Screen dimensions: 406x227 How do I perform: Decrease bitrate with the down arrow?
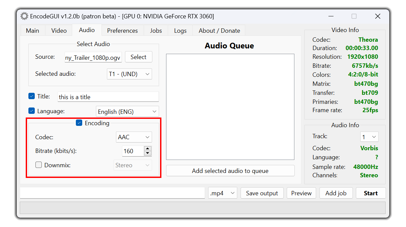point(148,154)
